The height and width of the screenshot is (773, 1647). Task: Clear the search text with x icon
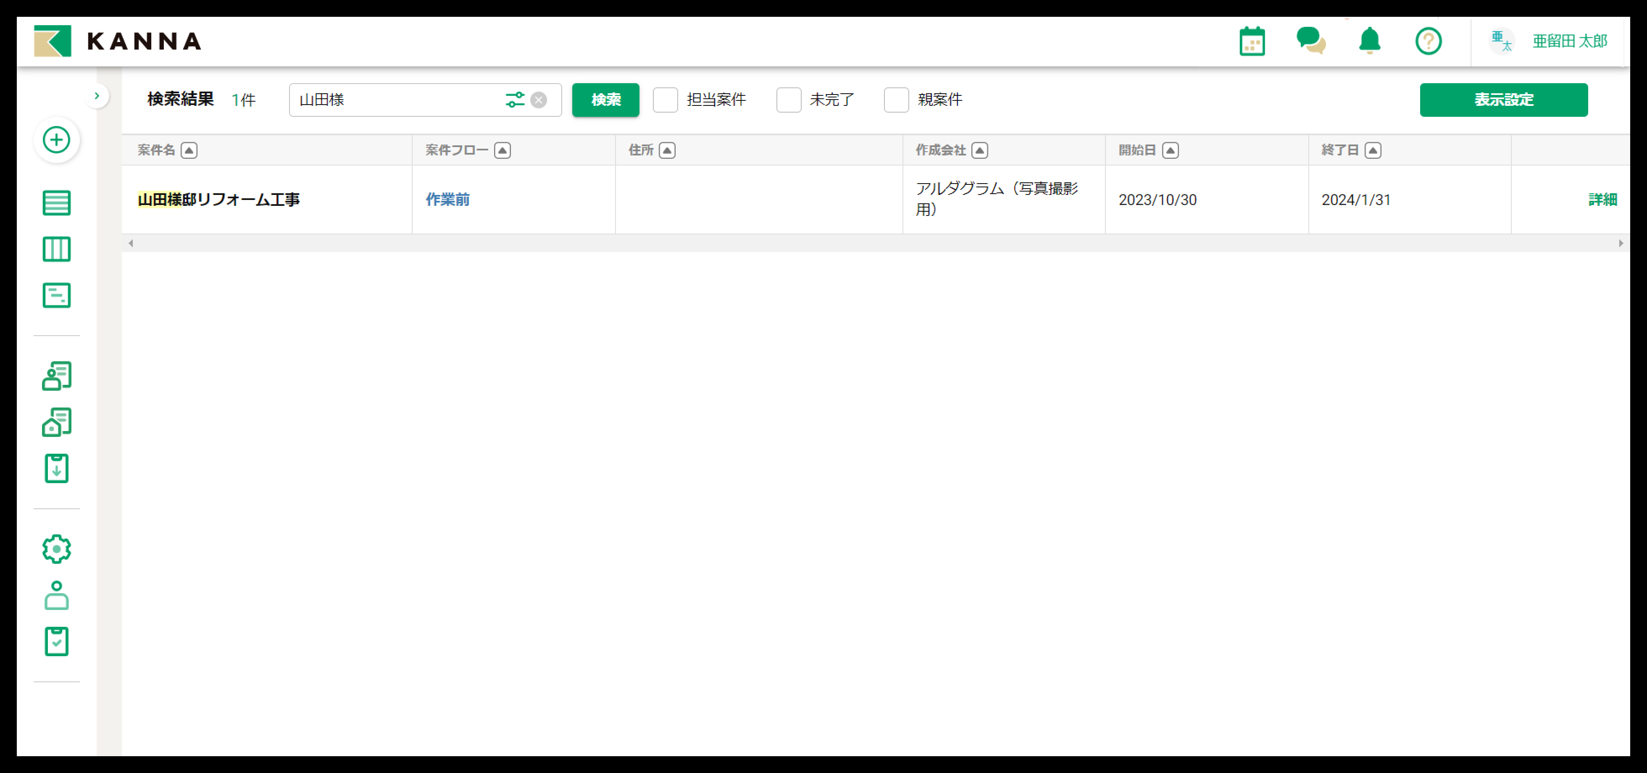coord(539,100)
